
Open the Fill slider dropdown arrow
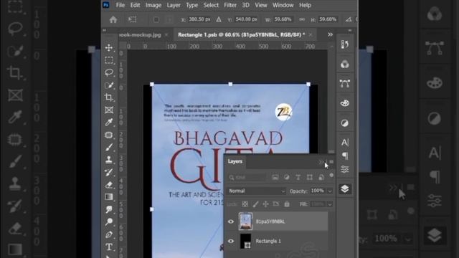(x=330, y=204)
